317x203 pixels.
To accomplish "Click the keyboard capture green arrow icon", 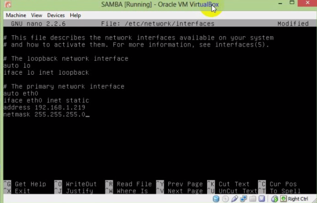I will [x=283, y=199].
